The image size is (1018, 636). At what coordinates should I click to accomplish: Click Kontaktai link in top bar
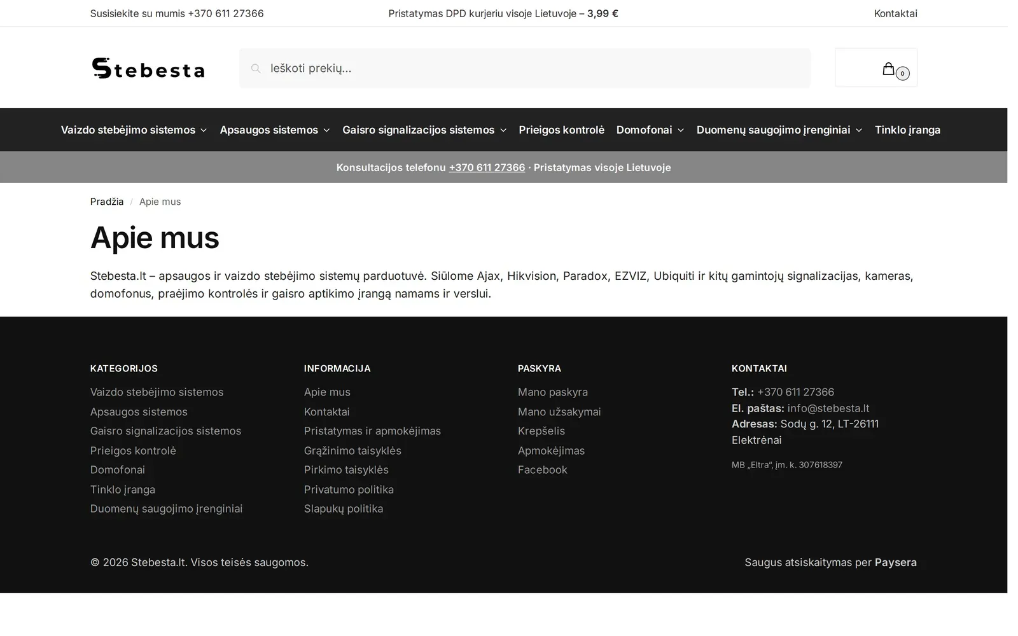(x=895, y=13)
